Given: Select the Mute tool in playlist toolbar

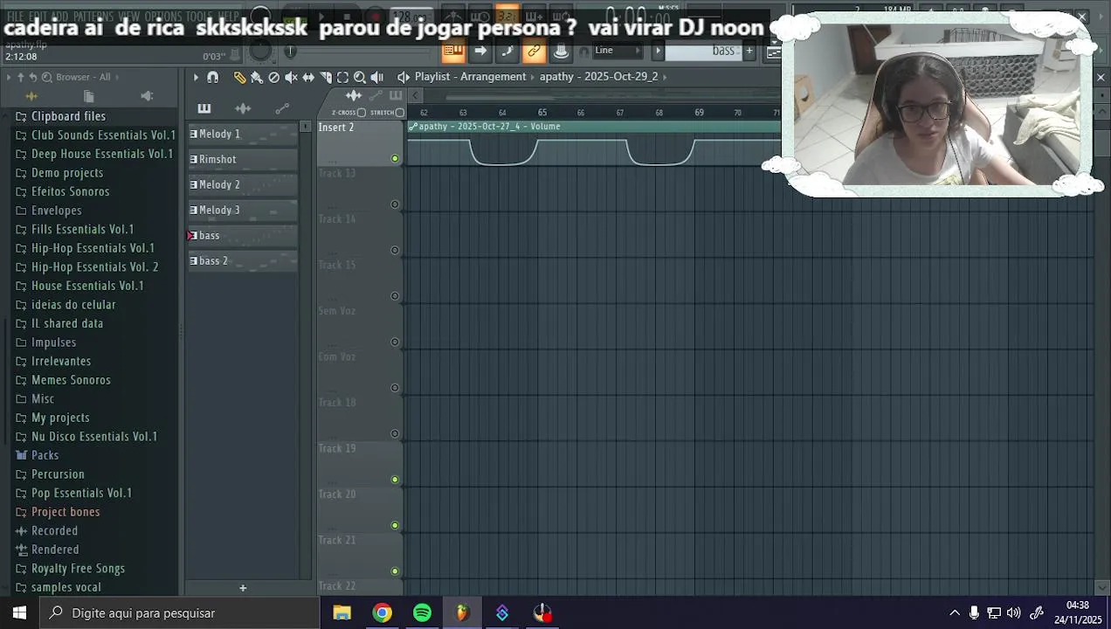Looking at the screenshot, I should pos(291,77).
